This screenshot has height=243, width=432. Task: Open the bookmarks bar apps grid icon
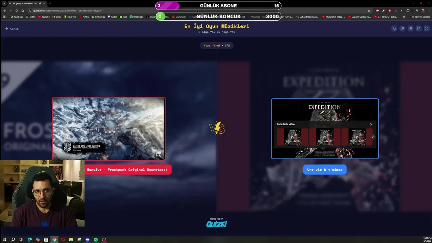pyautogui.click(x=4, y=17)
